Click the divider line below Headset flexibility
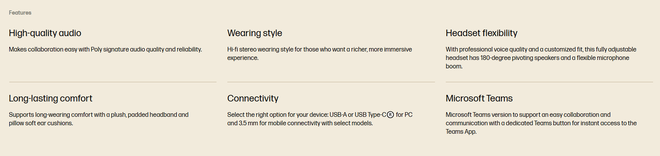Viewport: 660px width, 156px height. coord(549,82)
